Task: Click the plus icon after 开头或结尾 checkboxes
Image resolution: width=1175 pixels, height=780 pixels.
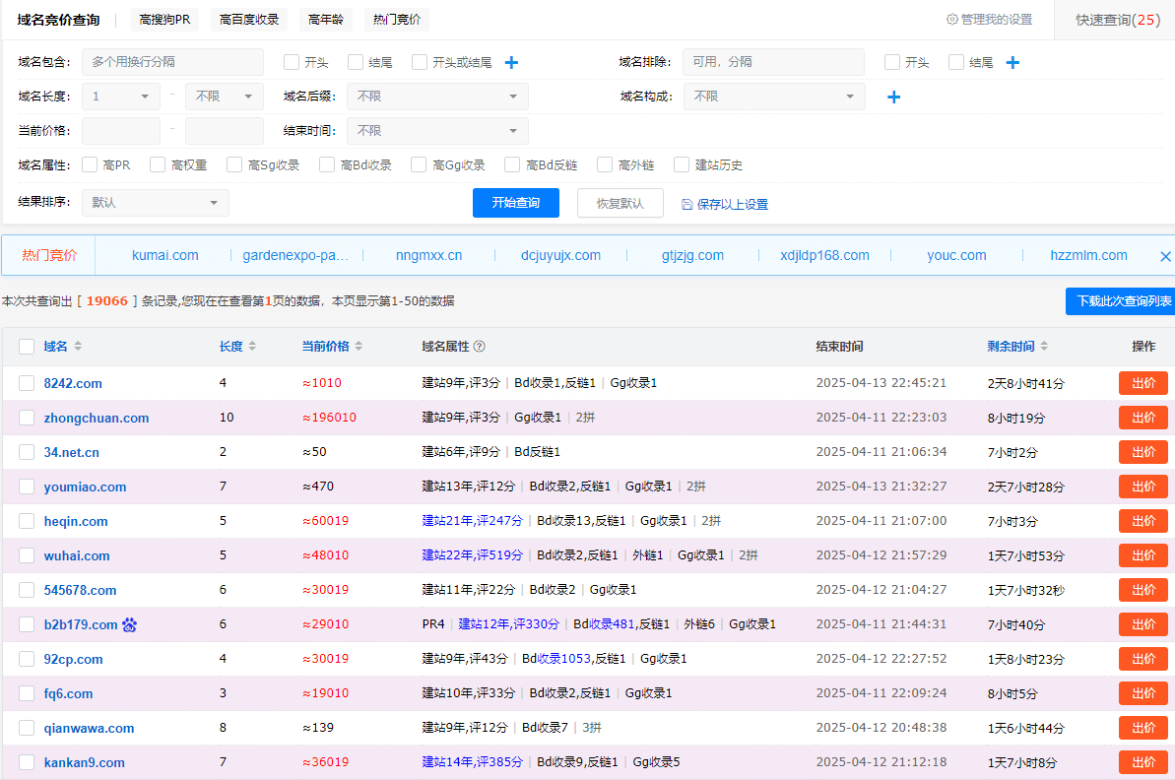Action: pos(511,61)
